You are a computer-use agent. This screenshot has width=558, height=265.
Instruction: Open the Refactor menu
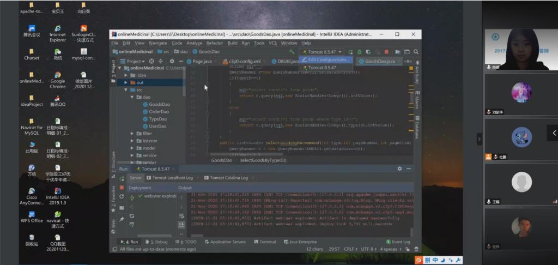point(214,43)
